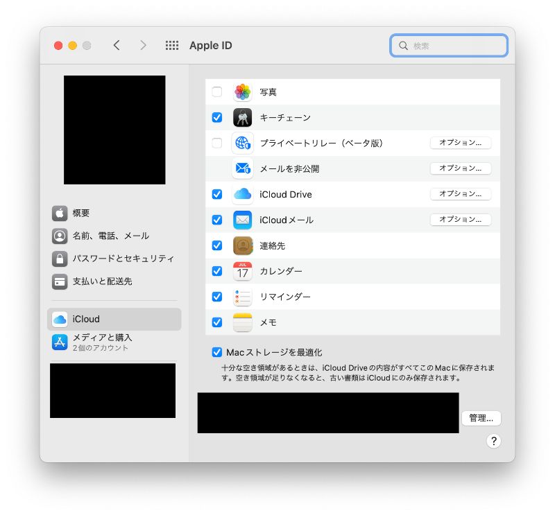Click the 管理... storage button
555x515 pixels.
481,418
